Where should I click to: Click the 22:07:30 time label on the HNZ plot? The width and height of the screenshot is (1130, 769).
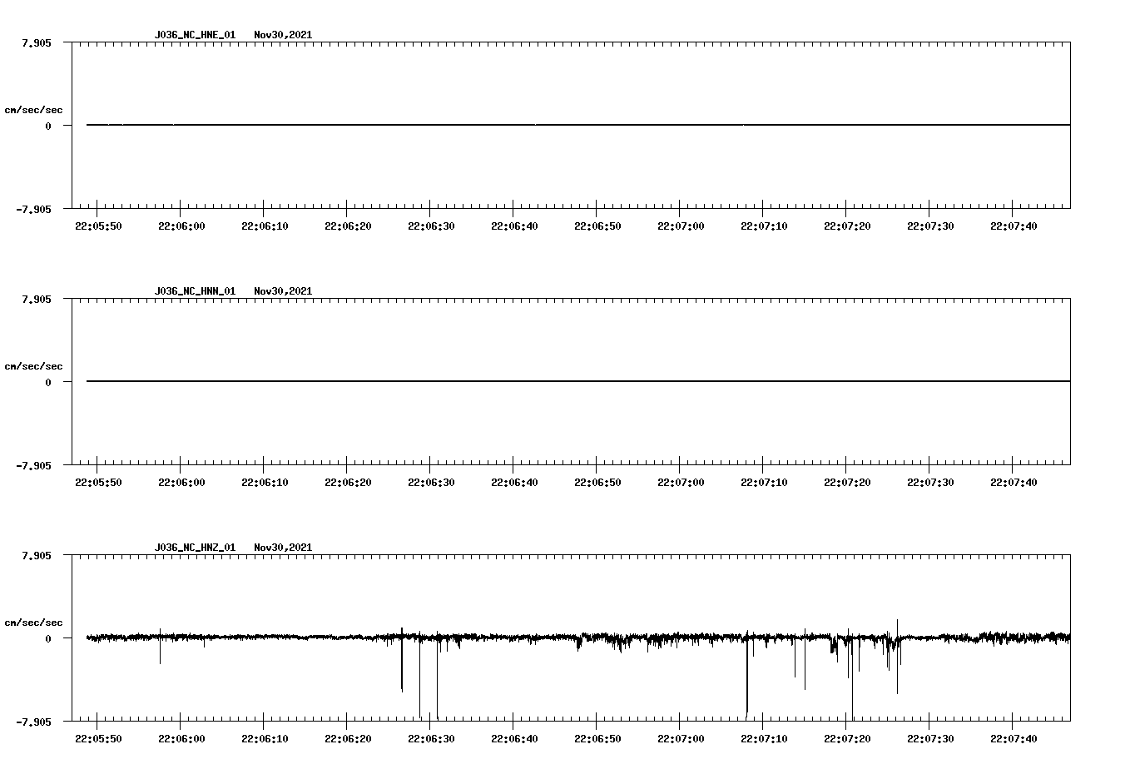pos(930,739)
